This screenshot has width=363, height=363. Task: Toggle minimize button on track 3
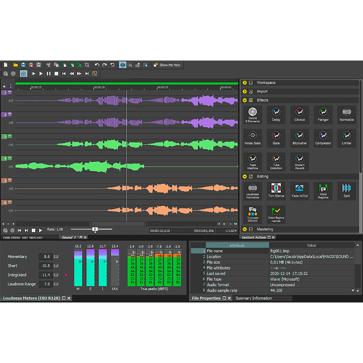click(10, 136)
